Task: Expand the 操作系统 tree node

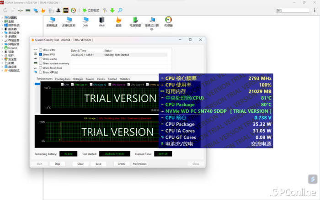Action: click(2, 25)
